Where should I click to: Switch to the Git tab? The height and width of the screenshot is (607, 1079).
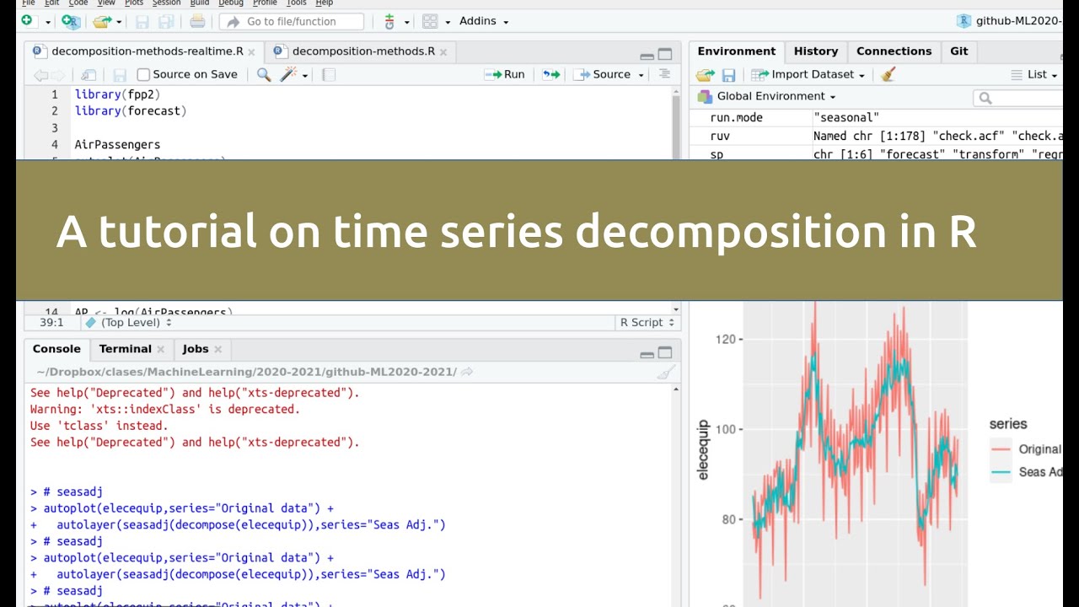pos(959,51)
